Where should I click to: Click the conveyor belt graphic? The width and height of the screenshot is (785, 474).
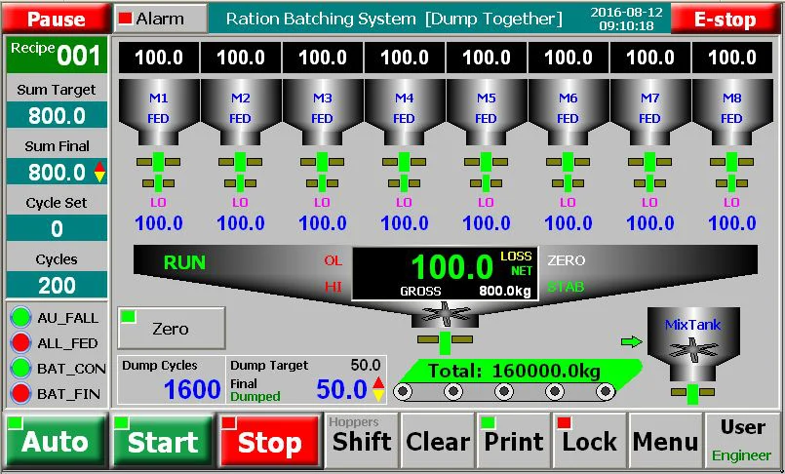coord(504,391)
